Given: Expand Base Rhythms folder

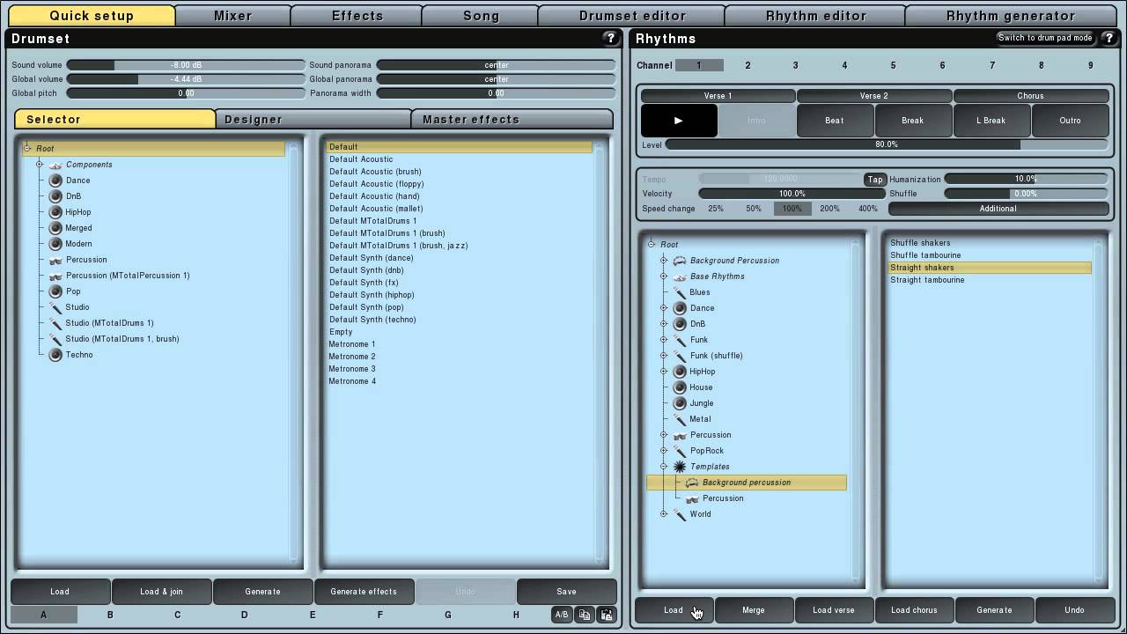Looking at the screenshot, I should coord(664,276).
